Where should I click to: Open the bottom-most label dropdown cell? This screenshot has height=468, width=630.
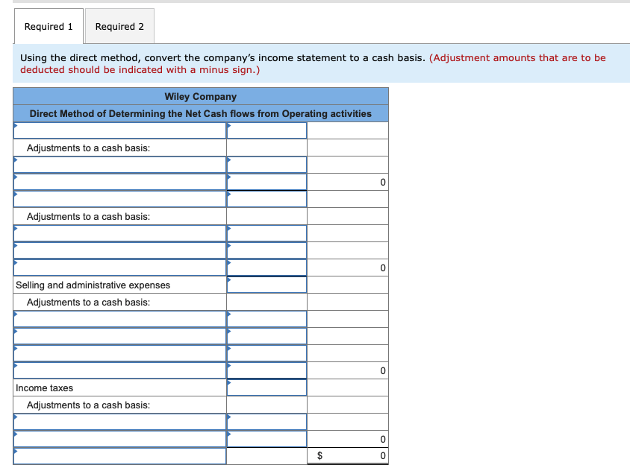tap(119, 455)
